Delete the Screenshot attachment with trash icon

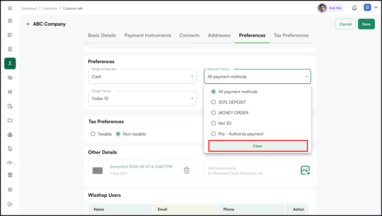tap(186, 170)
